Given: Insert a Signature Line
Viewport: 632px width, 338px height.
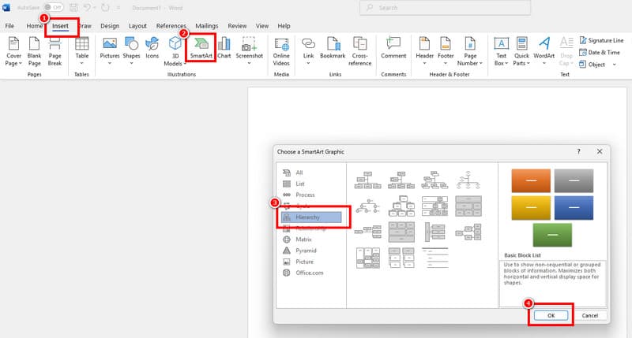Looking at the screenshot, I should click(x=601, y=40).
